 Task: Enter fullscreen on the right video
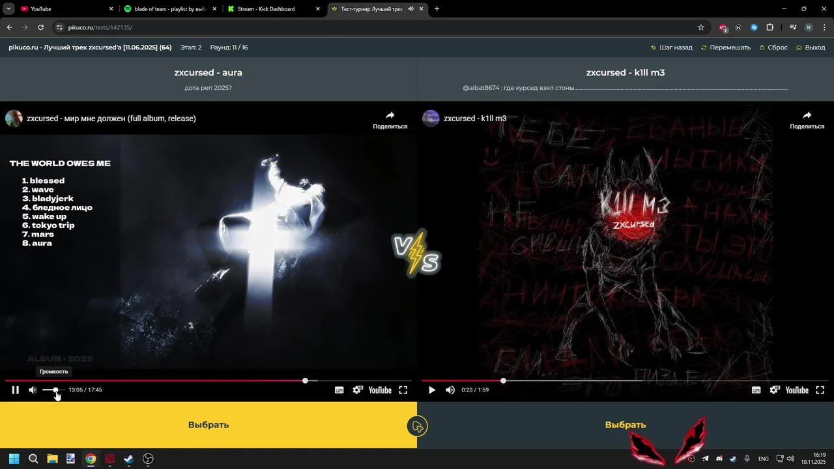(820, 390)
